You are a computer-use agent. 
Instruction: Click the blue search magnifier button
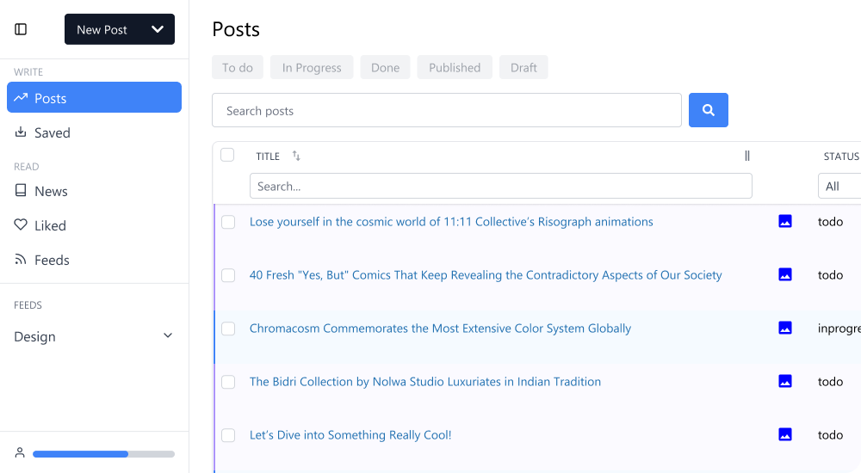(709, 110)
